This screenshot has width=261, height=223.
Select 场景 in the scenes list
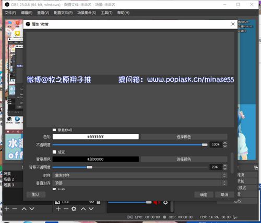13,174
